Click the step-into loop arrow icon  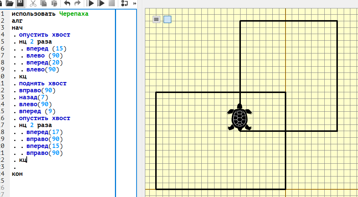click(124, 3)
